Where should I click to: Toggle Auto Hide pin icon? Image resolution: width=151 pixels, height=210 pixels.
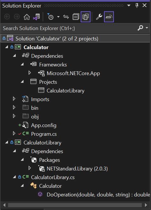pyautogui.click(x=137, y=5)
